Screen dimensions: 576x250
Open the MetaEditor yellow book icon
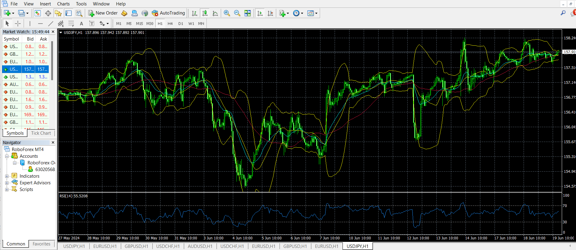(x=124, y=13)
